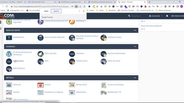Open the Acceso sin procesar icon

pos(103,85)
